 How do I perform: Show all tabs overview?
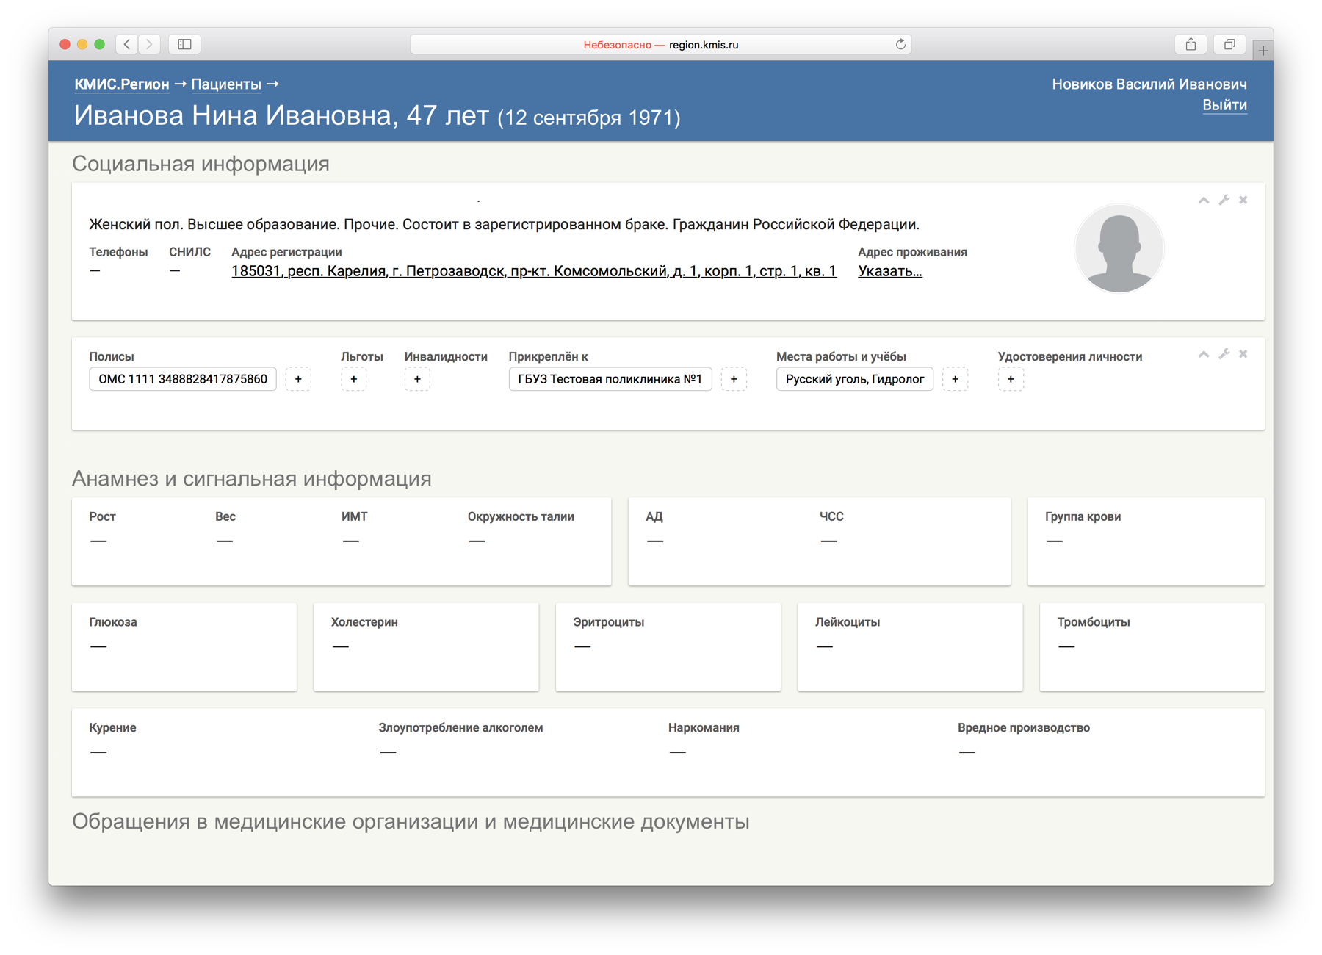tap(1229, 44)
